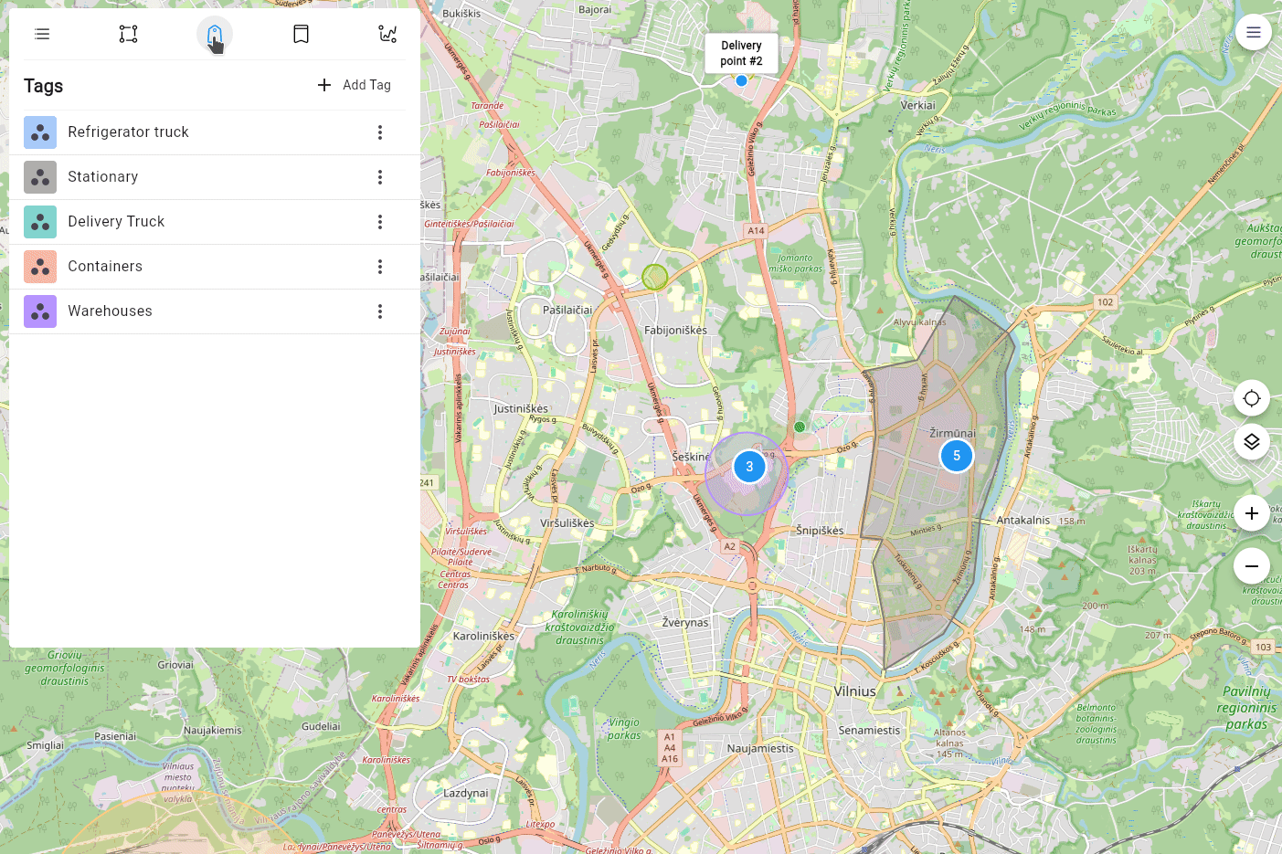The height and width of the screenshot is (854, 1282).
Task: Select the Containers tag row
Action: (x=215, y=267)
